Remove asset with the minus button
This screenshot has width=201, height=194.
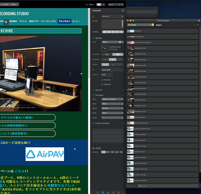click(194, 25)
